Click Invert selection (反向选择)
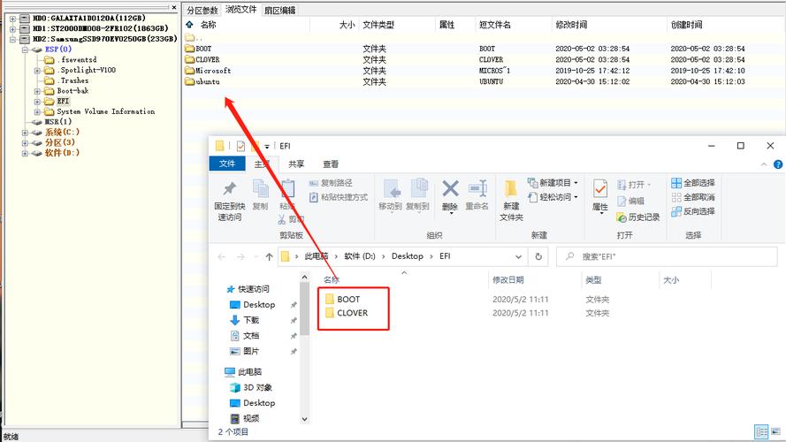Image resolution: width=786 pixels, height=442 pixels. point(693,211)
